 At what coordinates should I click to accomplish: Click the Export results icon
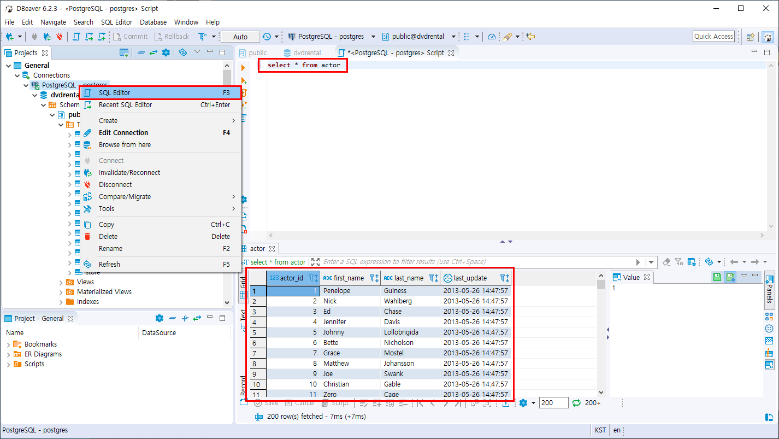pyautogui.click(x=506, y=403)
